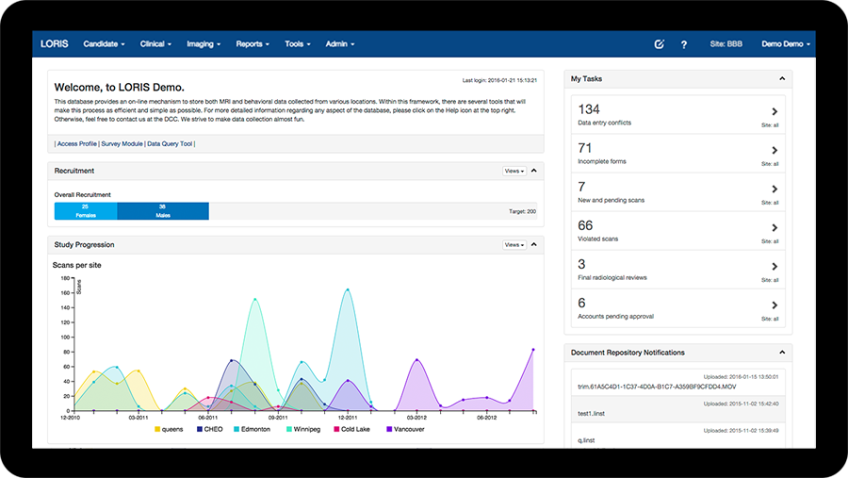Click the LORIS home logo

click(x=54, y=44)
